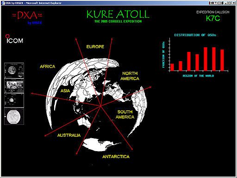
Task: Select the AUSTRALIA region label
Action: coord(69,135)
